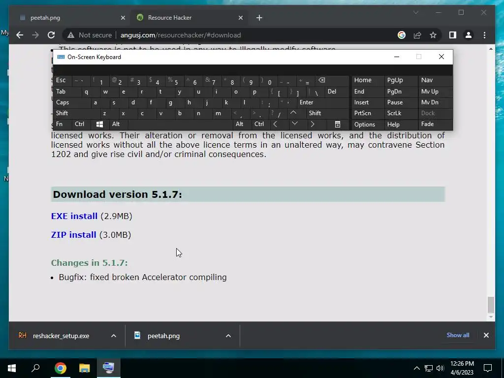Close the Resource Hacker tab

[240, 18]
